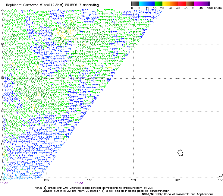
Task: Click the yellow 20-25 knots legend swatch
Action: tap(166, 4)
